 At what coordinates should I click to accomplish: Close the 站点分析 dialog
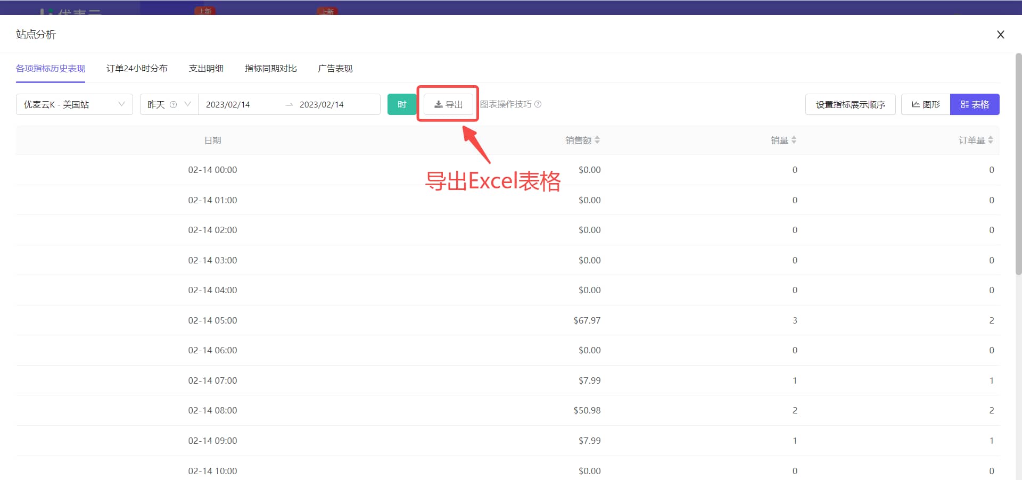click(x=1000, y=35)
